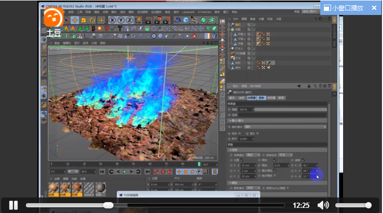Mute the video with speaker icon

[x=323, y=205]
